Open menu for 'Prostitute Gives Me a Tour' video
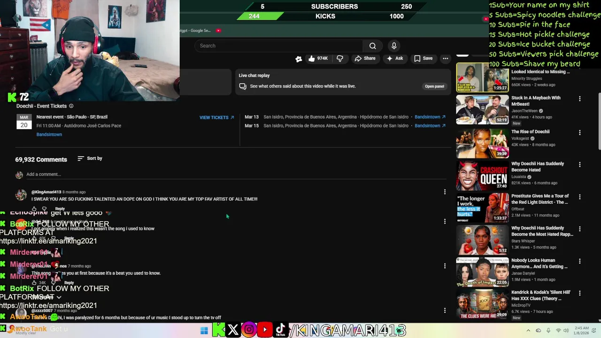Screen dimensions: 601x338 (580, 197)
